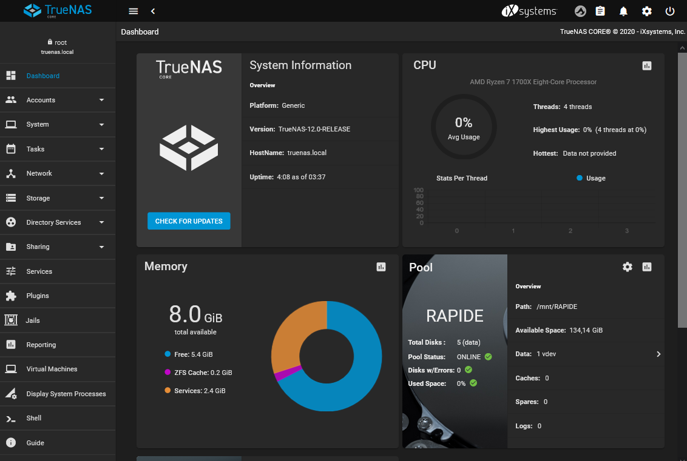The image size is (687, 461).
Task: Toggle the hamburger sidebar menu
Action: point(133,11)
